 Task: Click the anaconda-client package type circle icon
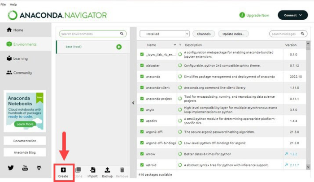click(180, 87)
